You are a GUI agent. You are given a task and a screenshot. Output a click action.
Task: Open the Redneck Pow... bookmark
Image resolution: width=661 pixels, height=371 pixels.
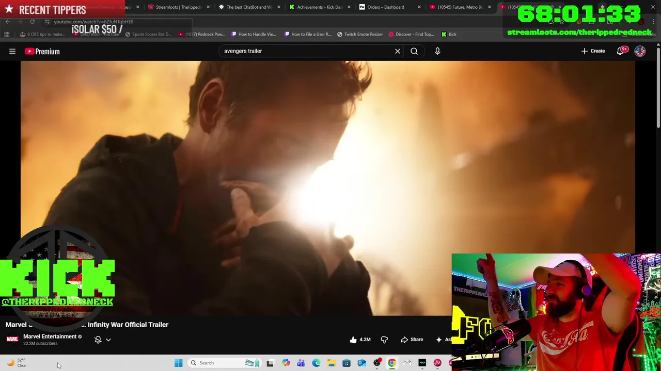click(x=202, y=34)
